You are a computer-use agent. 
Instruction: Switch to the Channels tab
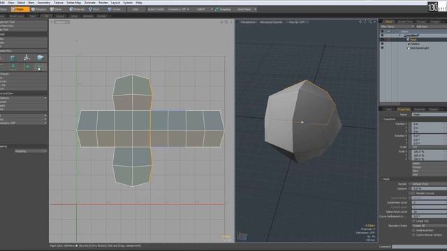(419, 109)
